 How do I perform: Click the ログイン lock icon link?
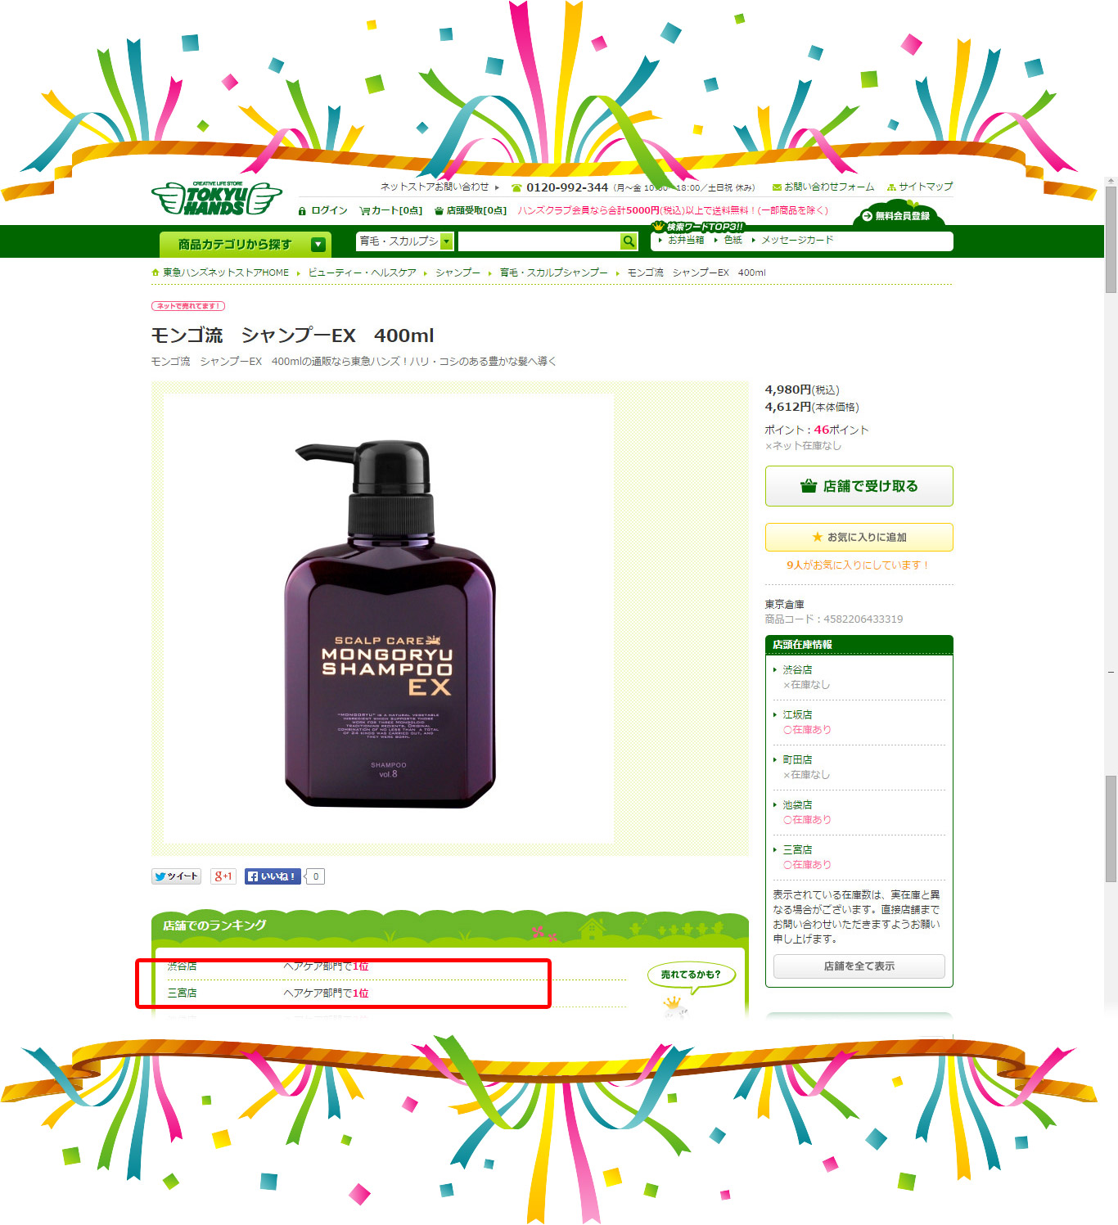[323, 210]
